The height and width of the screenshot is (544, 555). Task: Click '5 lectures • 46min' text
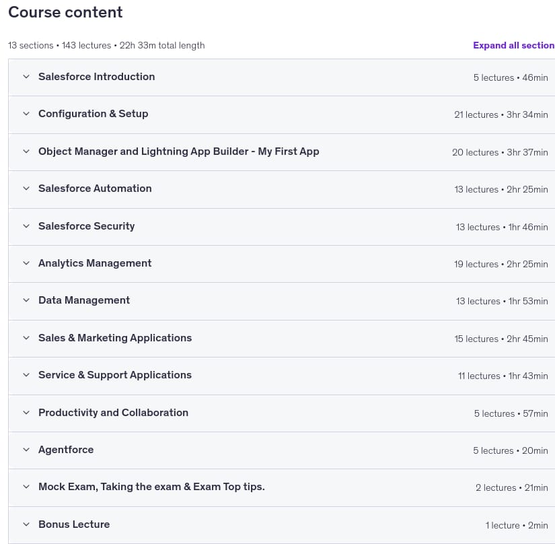tap(511, 77)
